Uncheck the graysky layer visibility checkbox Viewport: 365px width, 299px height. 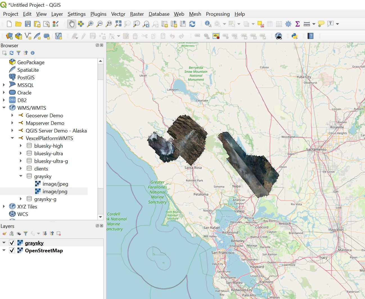12,243
